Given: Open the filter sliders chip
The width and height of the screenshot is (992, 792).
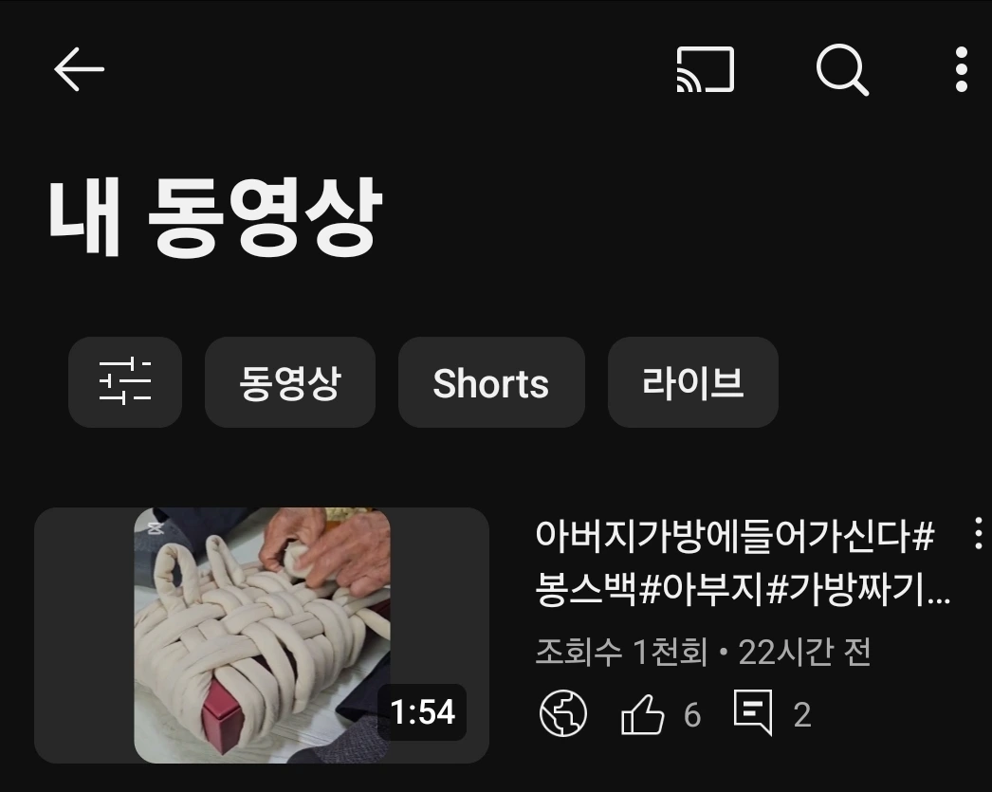Looking at the screenshot, I should coord(125,381).
